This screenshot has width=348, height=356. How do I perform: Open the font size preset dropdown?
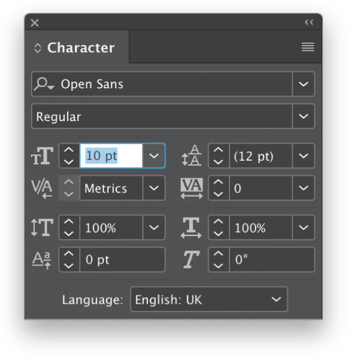pos(154,156)
